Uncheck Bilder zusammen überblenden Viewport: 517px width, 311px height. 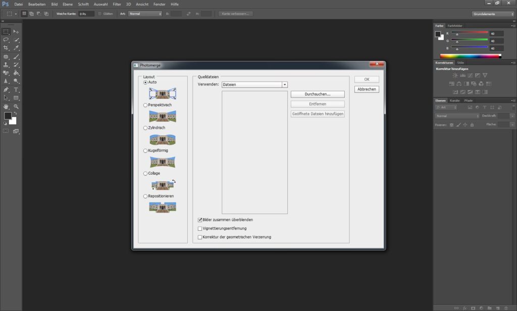tap(200, 220)
